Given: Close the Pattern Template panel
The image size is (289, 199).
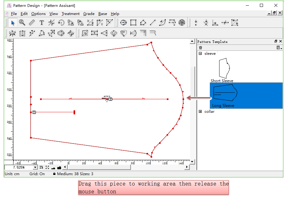Looking at the screenshot, I should [x=281, y=41].
